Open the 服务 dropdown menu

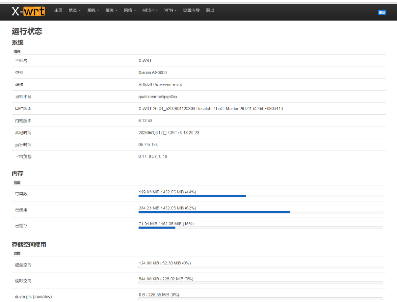point(111,10)
